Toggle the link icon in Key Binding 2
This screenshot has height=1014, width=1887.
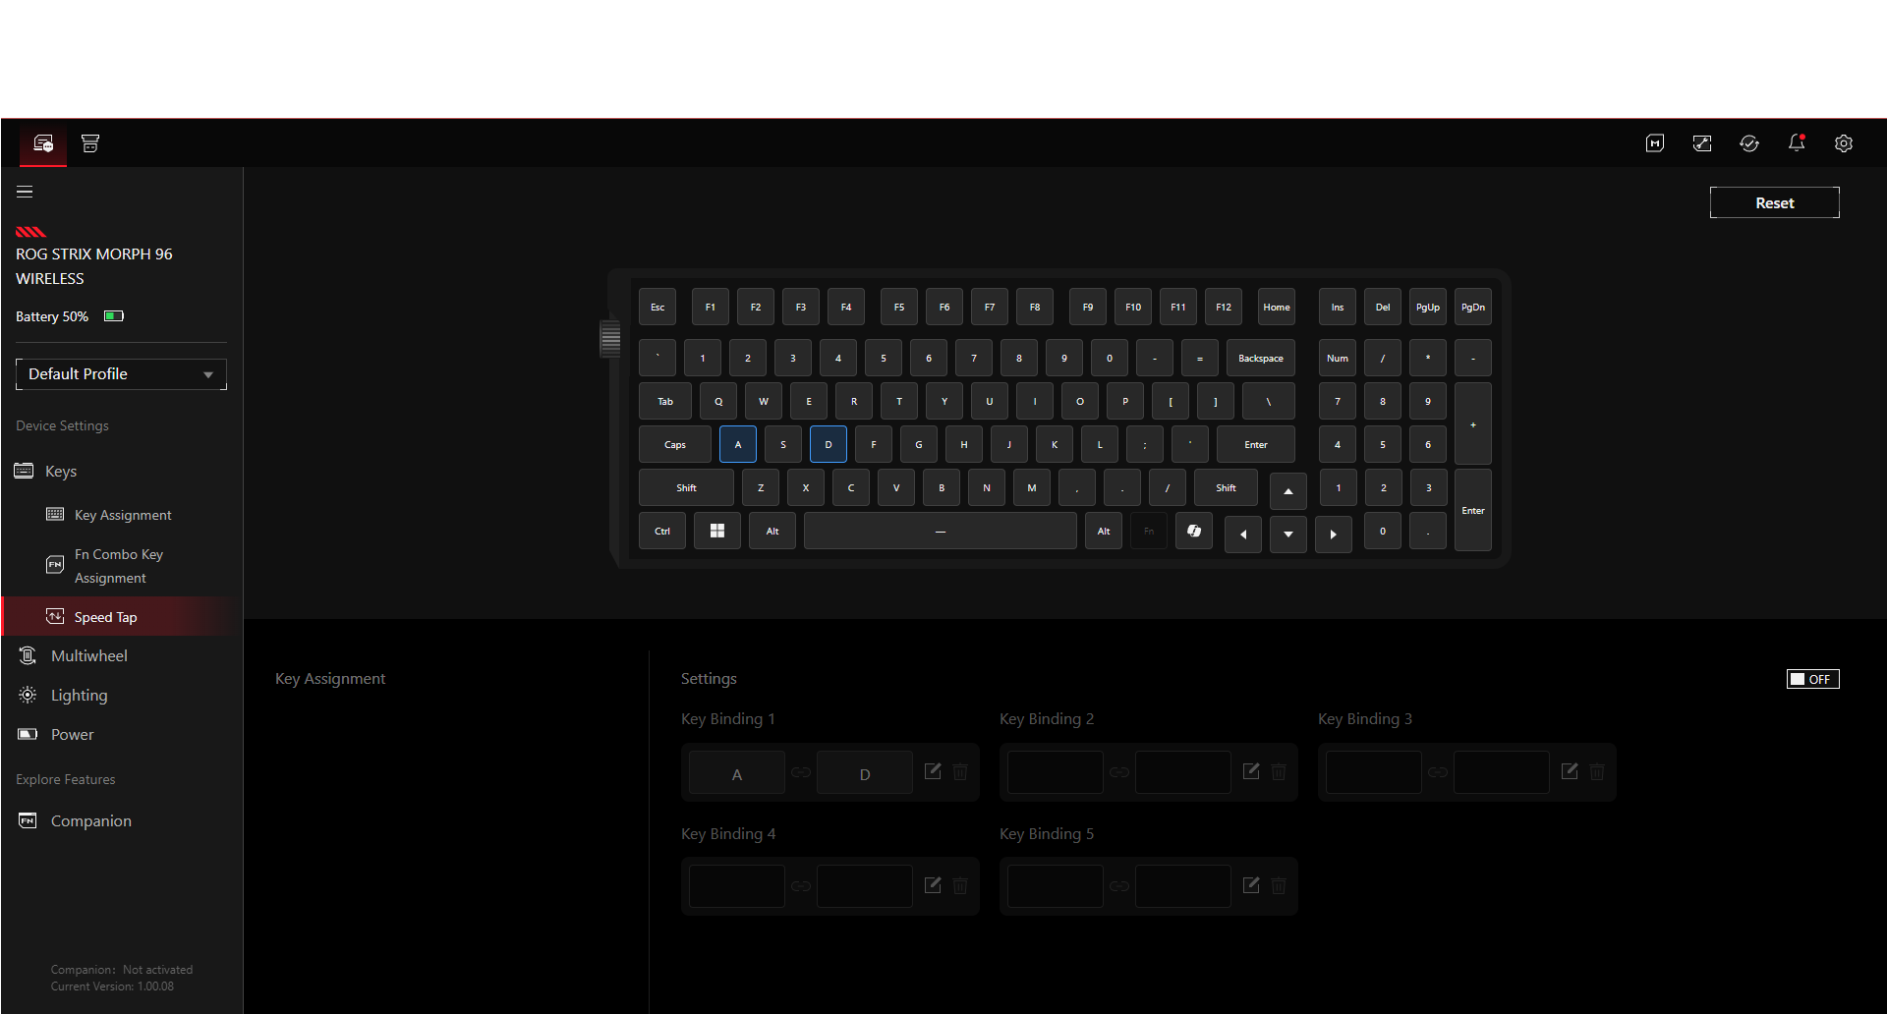(x=1119, y=772)
